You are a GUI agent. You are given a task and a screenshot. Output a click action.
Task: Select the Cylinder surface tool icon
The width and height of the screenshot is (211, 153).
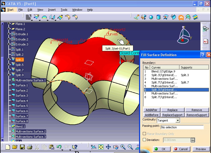(x=159, y=17)
